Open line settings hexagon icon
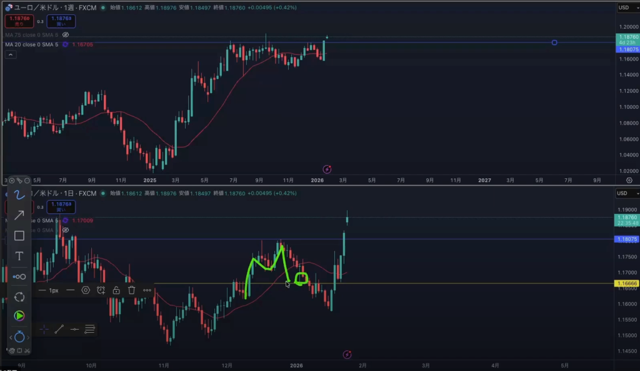Screen dimensions: 640x371 (x=86, y=290)
